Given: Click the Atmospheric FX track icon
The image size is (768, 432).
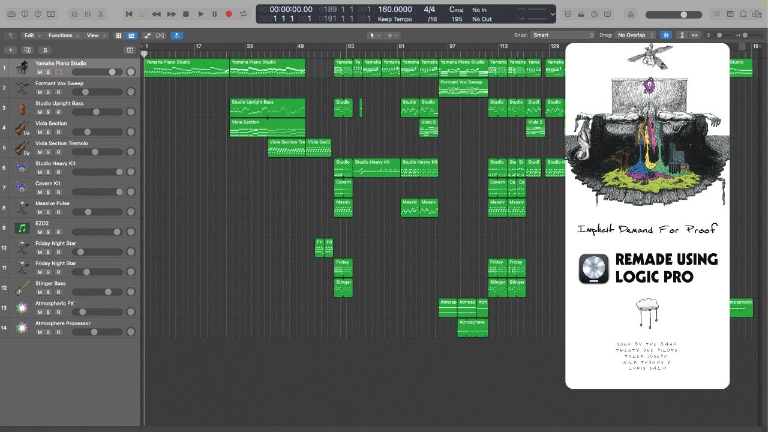Looking at the screenshot, I should tap(22, 308).
